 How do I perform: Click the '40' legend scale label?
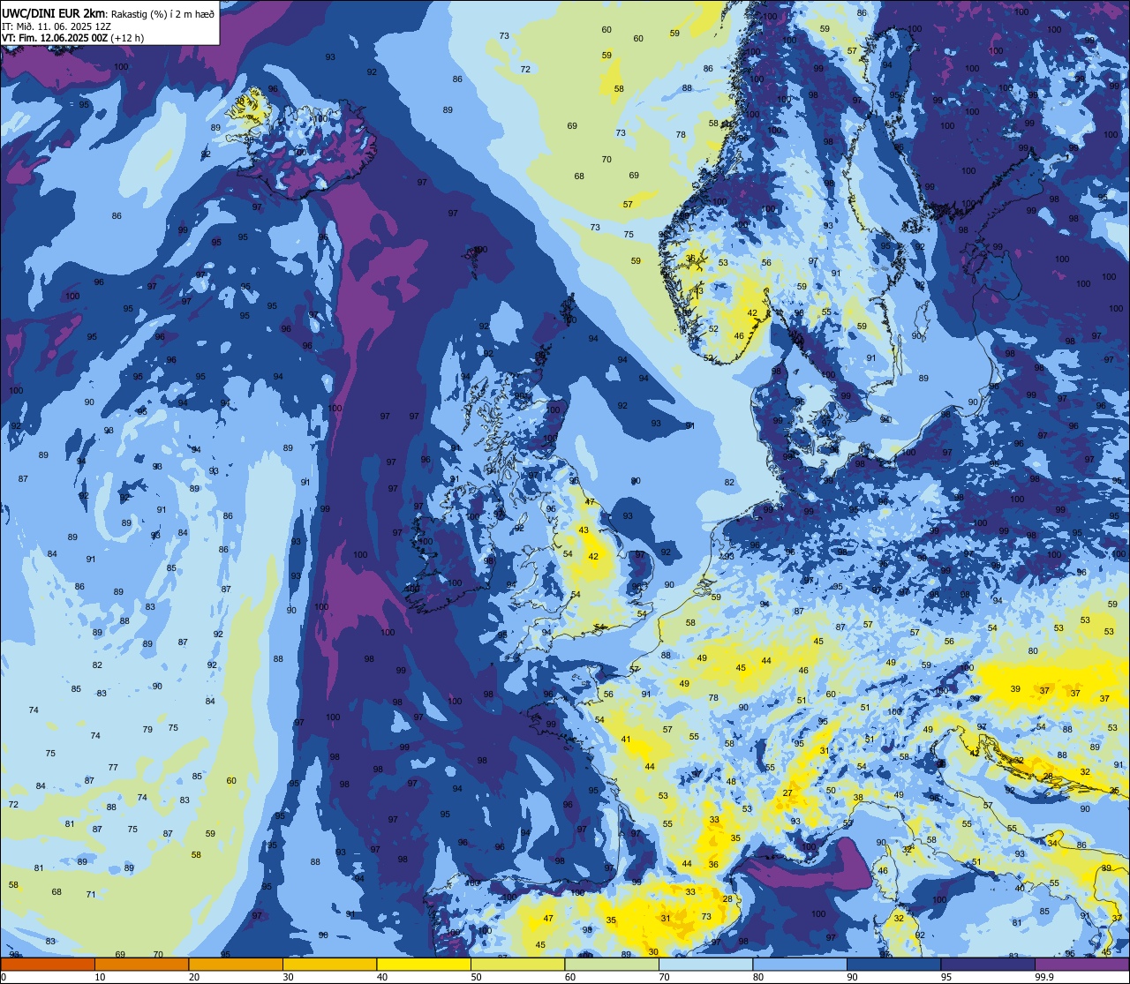coord(382,977)
